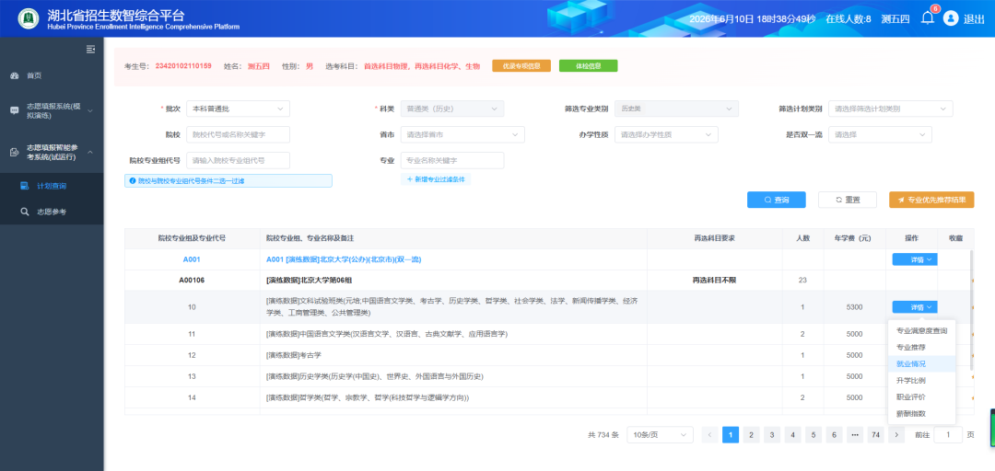Click the 5300 tuition cell
This screenshot has height=471, width=995.
pos(854,307)
